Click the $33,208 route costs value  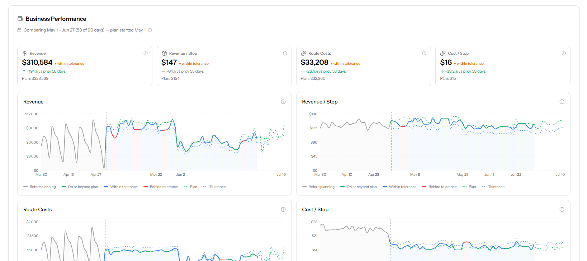(314, 62)
